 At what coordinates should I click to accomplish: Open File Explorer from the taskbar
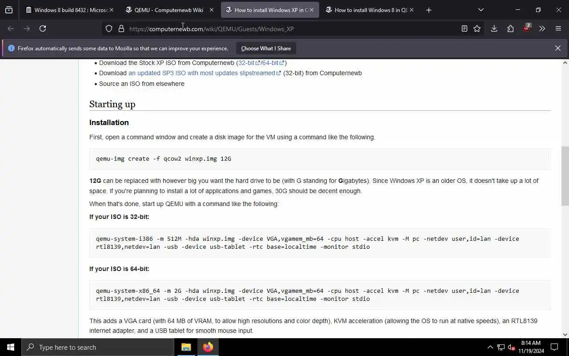[x=186, y=347]
